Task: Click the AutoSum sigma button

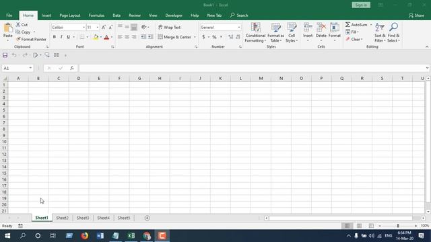Action: pos(356,25)
